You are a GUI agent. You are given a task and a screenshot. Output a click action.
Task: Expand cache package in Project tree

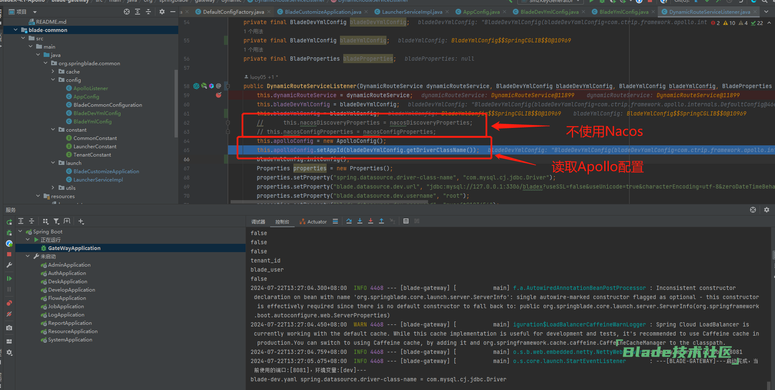[53, 71]
